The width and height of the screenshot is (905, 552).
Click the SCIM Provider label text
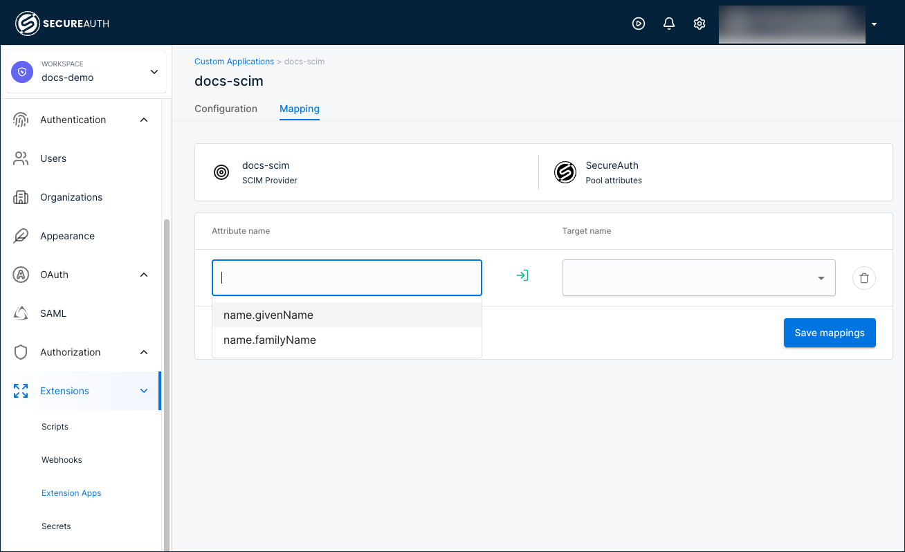click(x=270, y=181)
